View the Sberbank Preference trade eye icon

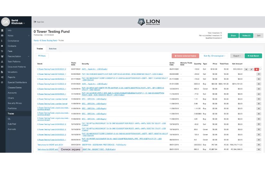point(259,145)
